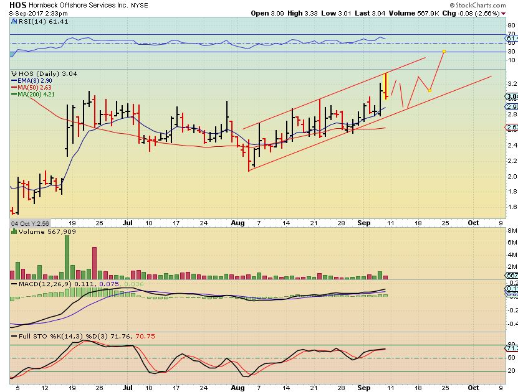The width and height of the screenshot is (518, 392).
Task: Click the HOS (Daily) 3.04 legend
Action: 47,74
